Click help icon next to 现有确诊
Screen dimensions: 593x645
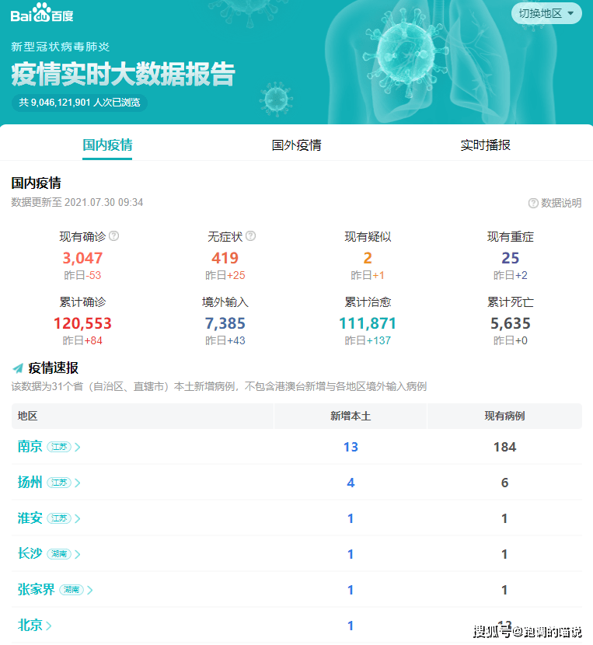coord(114,236)
